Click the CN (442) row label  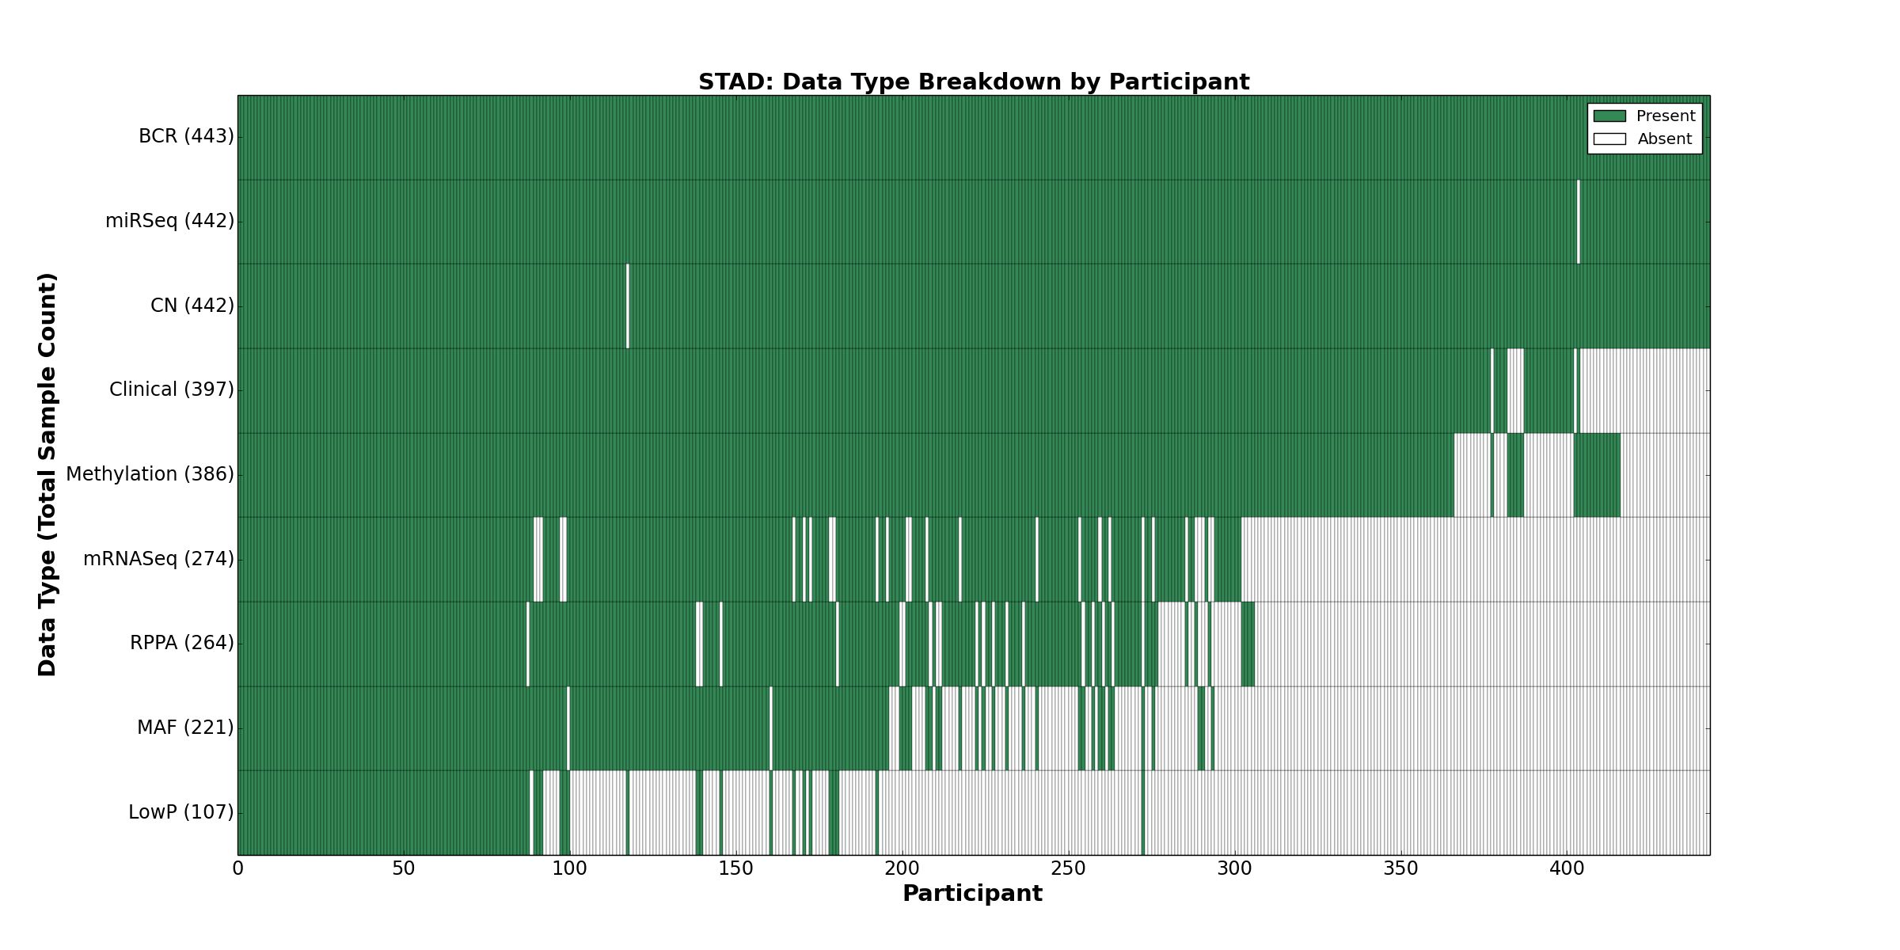[192, 306]
